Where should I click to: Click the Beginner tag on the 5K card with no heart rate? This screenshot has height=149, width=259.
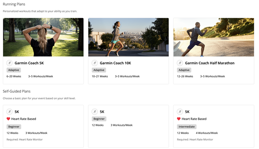click(x=99, y=119)
